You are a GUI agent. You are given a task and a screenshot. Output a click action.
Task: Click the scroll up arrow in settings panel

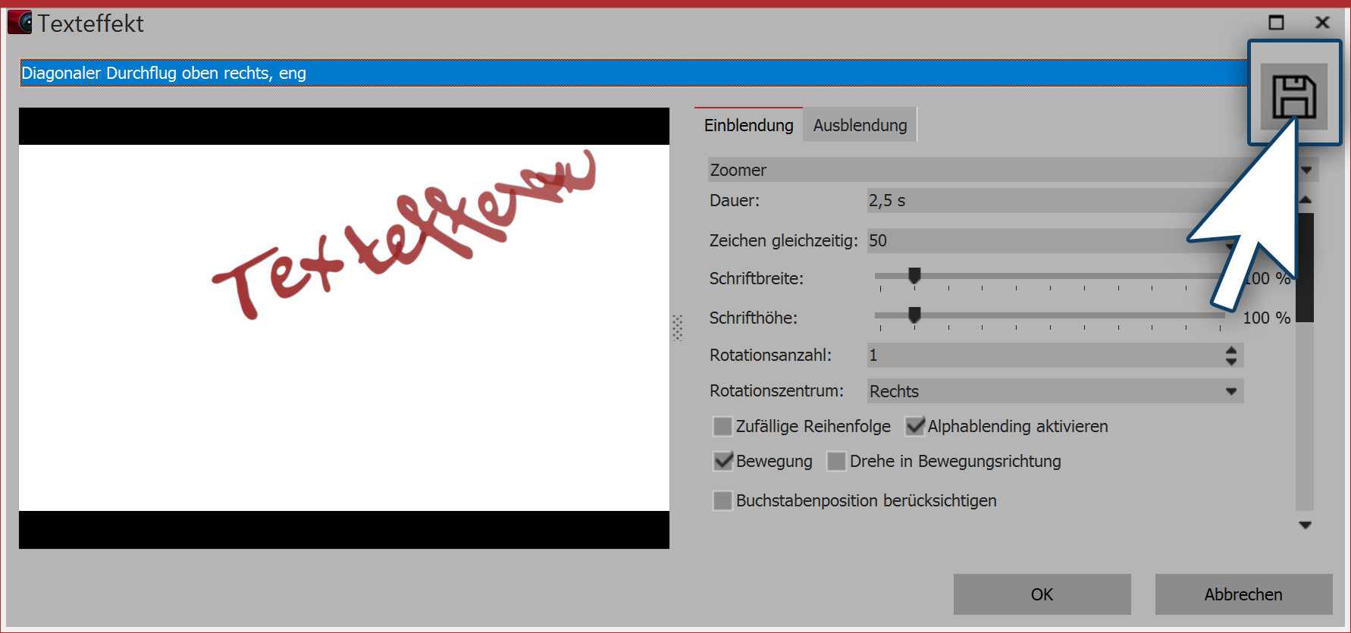point(1305,200)
